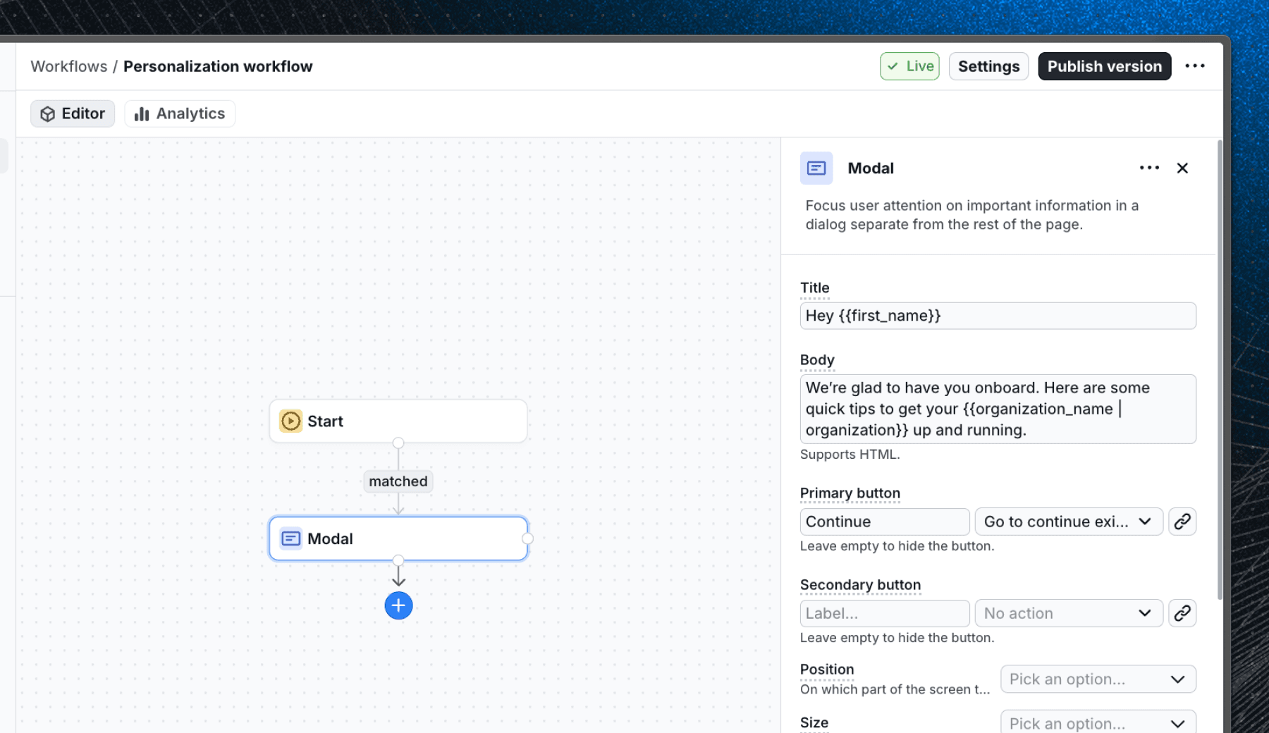This screenshot has height=733, width=1269.
Task: Switch to the Analytics tab
Action: click(x=179, y=113)
